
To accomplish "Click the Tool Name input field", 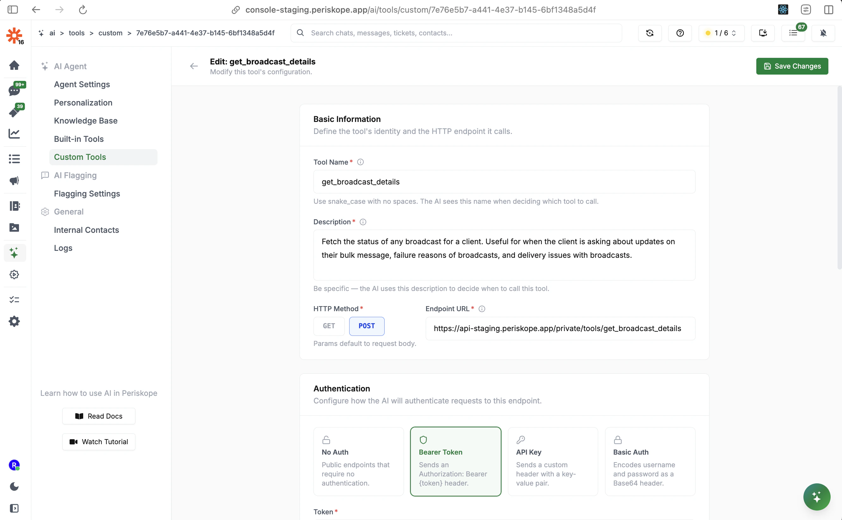I will point(504,182).
